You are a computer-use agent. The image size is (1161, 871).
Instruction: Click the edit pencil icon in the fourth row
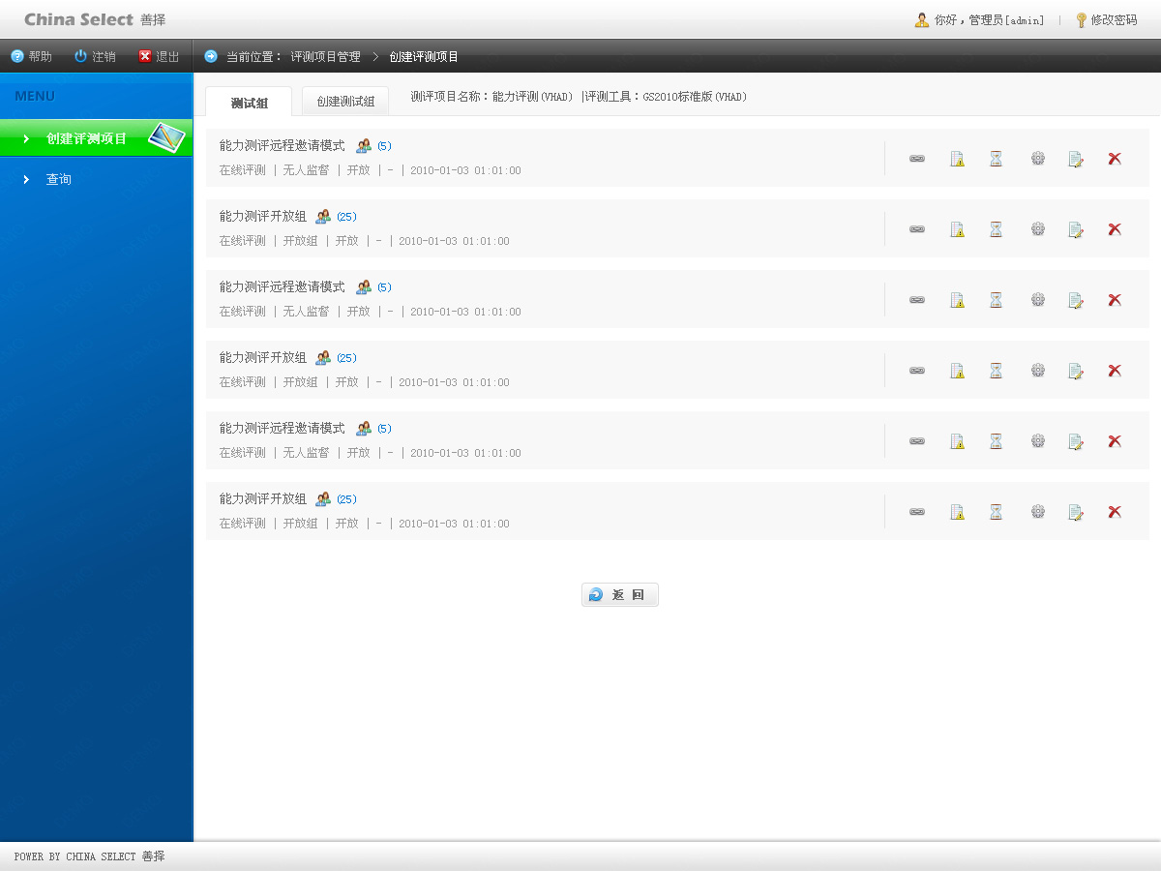[x=1076, y=371]
